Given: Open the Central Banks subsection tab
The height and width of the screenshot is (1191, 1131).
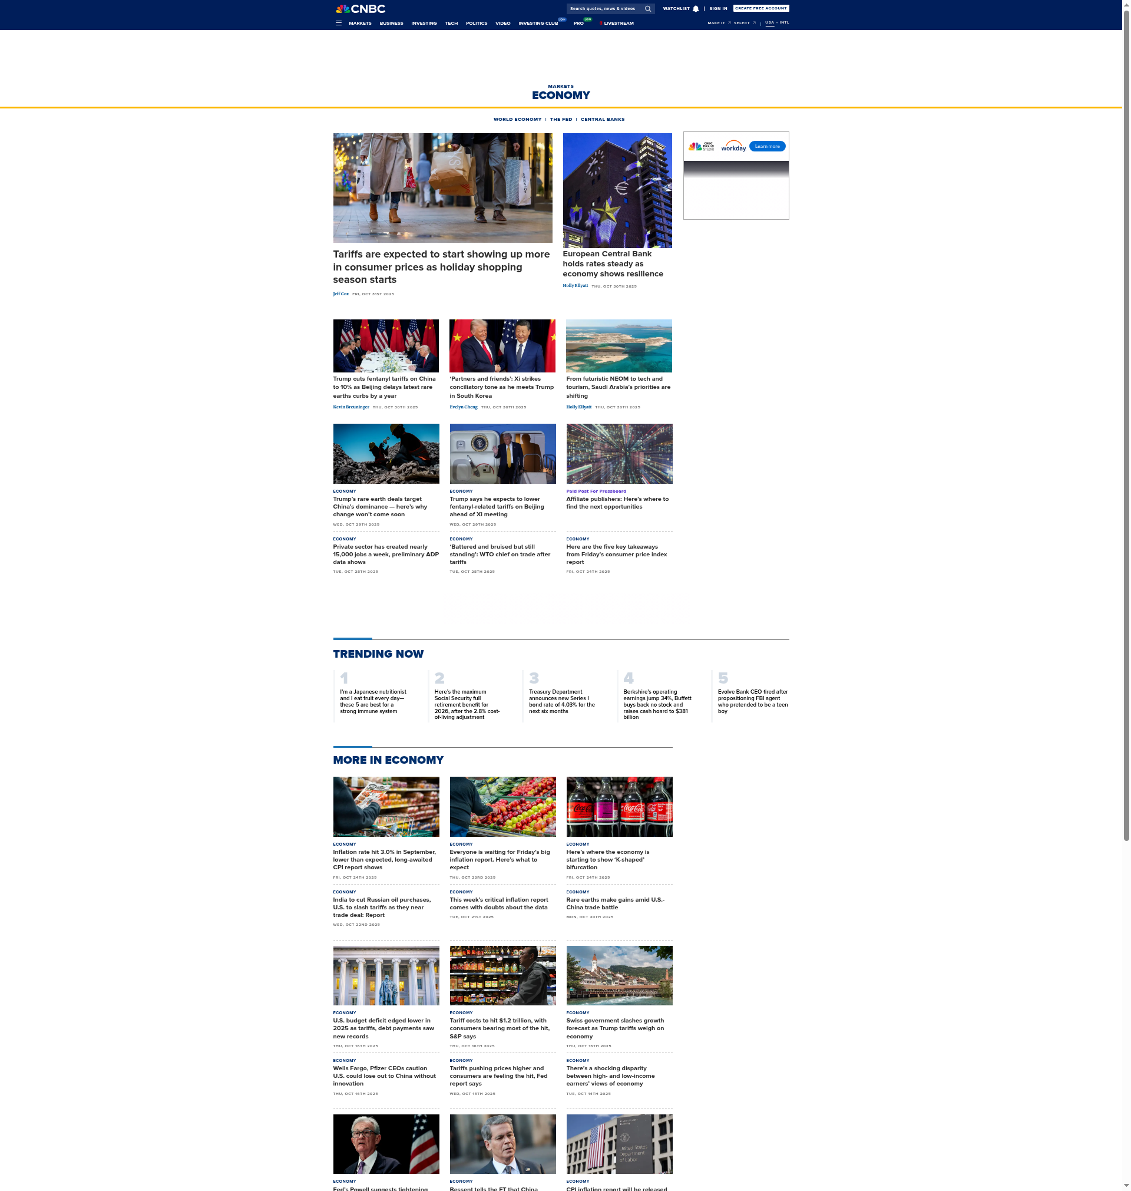Looking at the screenshot, I should pos(602,120).
